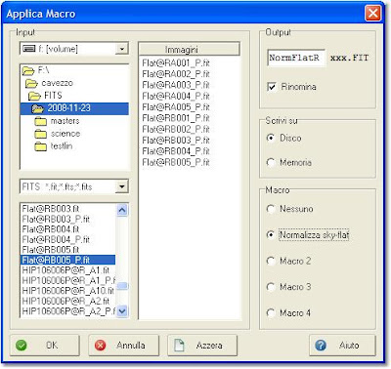Click the testlin folder icon

pos(40,146)
